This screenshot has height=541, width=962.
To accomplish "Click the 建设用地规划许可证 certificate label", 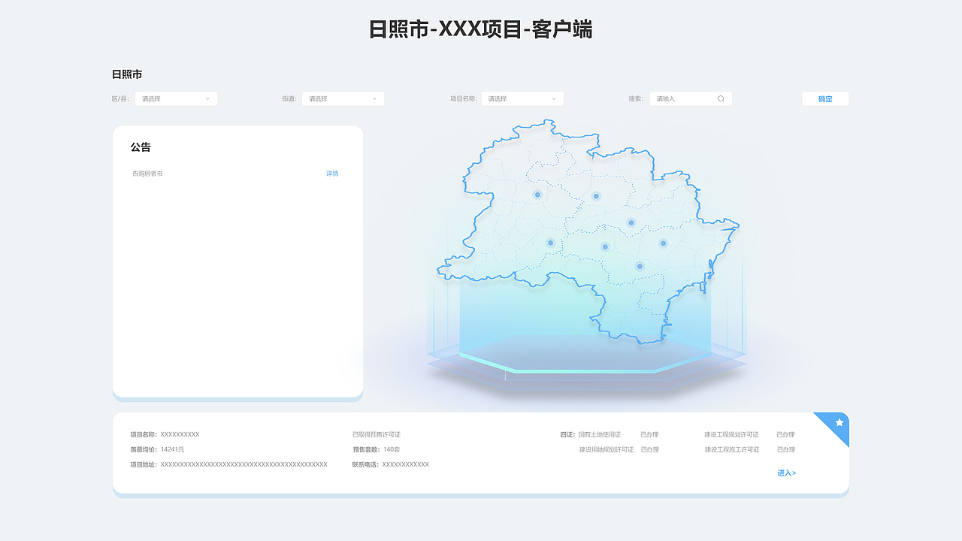I will tap(607, 449).
